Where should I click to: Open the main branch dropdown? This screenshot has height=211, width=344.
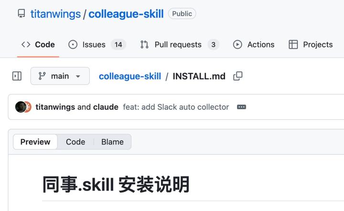click(x=60, y=76)
